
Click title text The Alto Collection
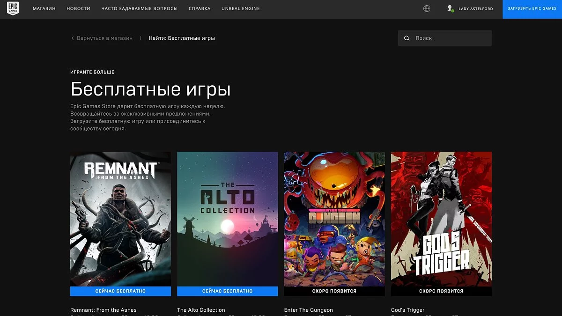pos(201,310)
